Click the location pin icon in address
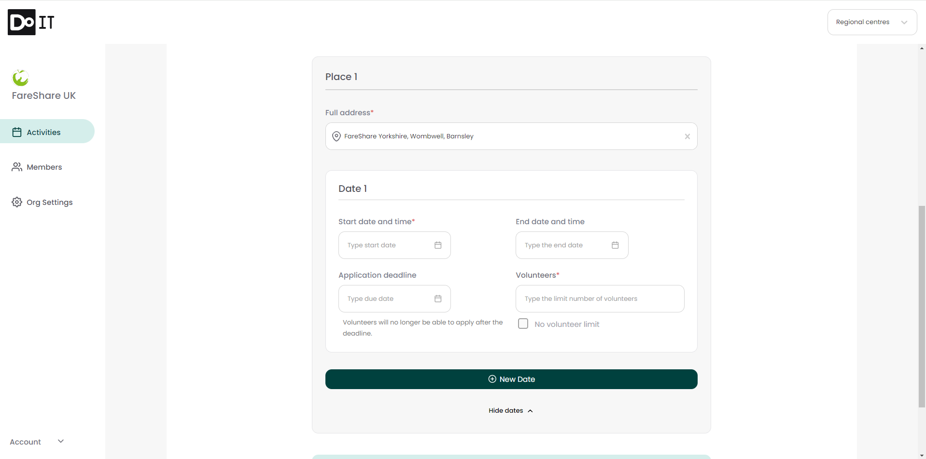The height and width of the screenshot is (459, 926). [x=337, y=136]
